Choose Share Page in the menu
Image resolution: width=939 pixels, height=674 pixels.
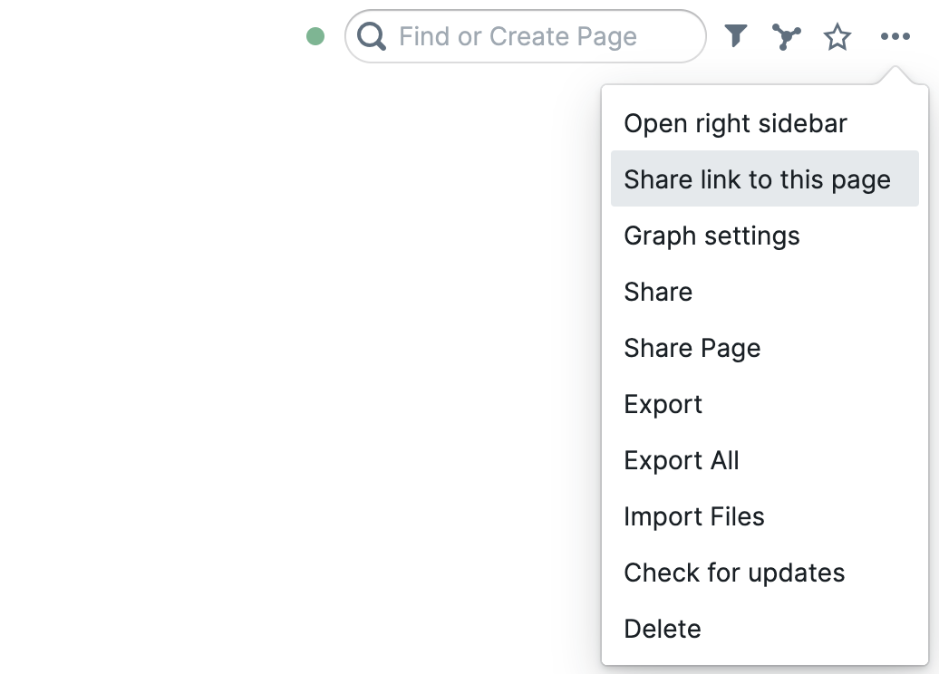pos(692,348)
